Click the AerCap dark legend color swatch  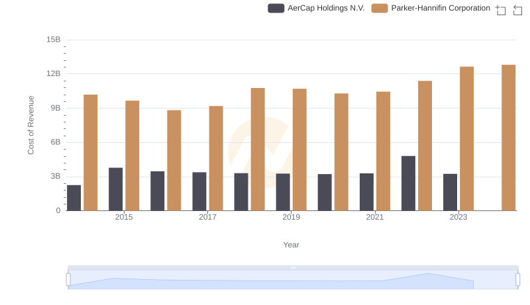point(276,8)
